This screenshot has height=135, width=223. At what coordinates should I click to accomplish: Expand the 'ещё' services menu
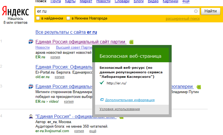(186, 1)
